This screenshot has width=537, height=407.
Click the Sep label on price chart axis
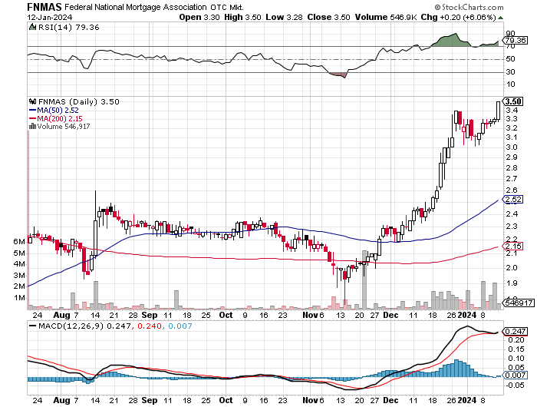tap(150, 315)
